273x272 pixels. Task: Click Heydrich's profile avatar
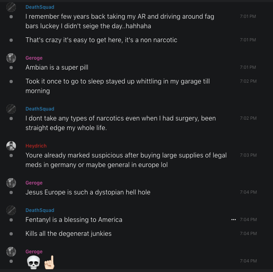point(11,146)
